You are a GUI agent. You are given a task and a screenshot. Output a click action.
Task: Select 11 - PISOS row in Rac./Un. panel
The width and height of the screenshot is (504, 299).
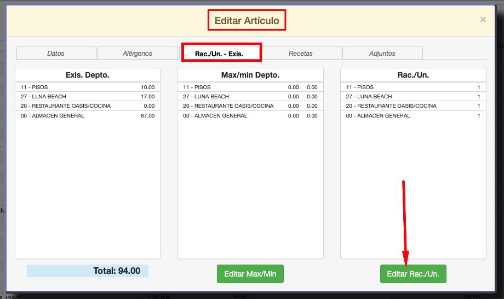point(413,87)
